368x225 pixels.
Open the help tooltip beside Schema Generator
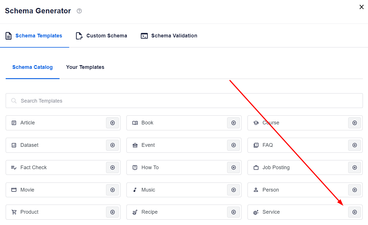click(79, 11)
